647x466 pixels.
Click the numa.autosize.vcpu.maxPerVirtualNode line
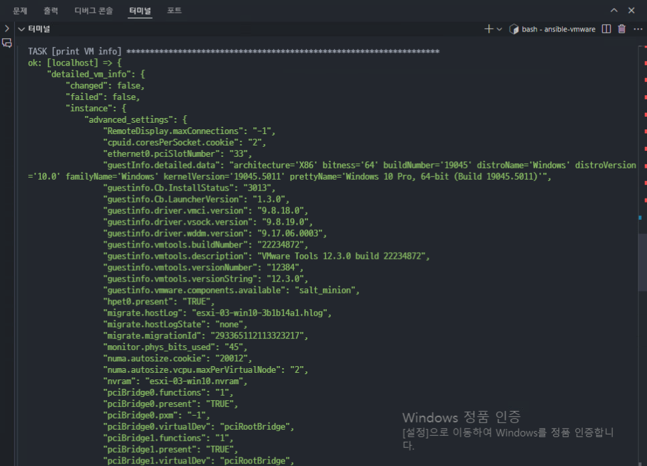click(x=206, y=369)
